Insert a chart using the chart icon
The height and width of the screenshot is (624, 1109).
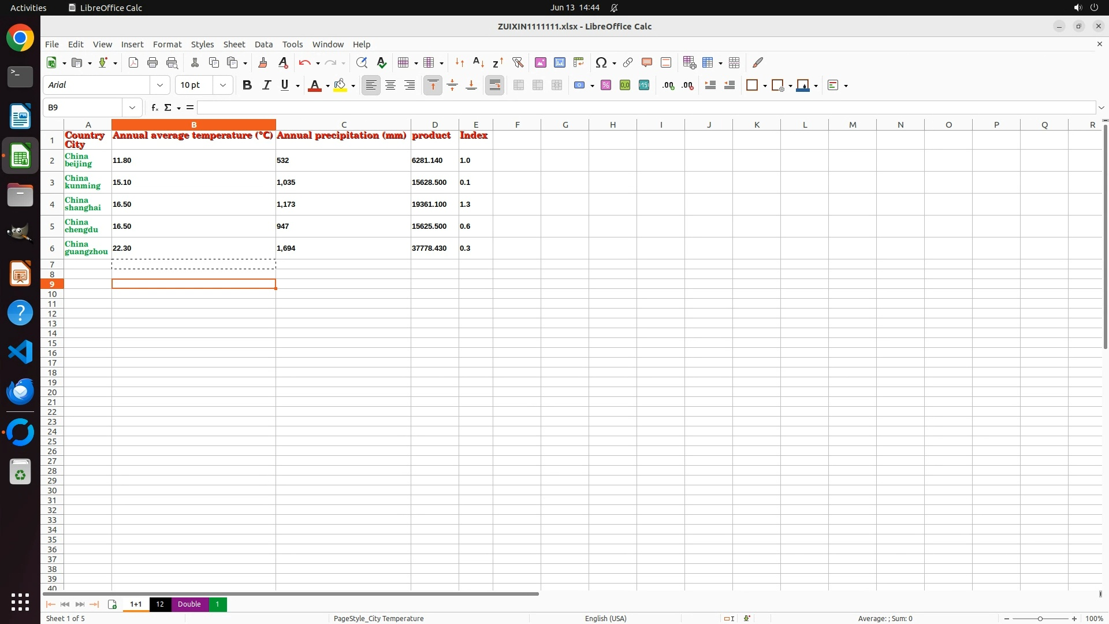coord(559,62)
